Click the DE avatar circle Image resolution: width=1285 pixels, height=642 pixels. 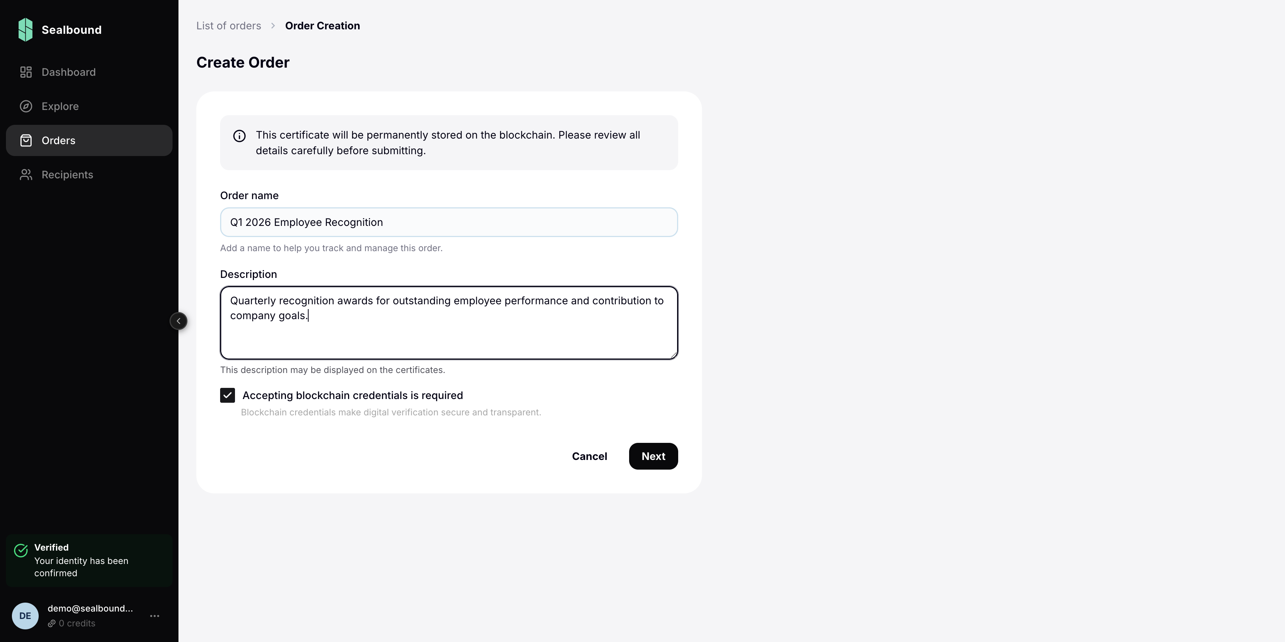[25, 616]
